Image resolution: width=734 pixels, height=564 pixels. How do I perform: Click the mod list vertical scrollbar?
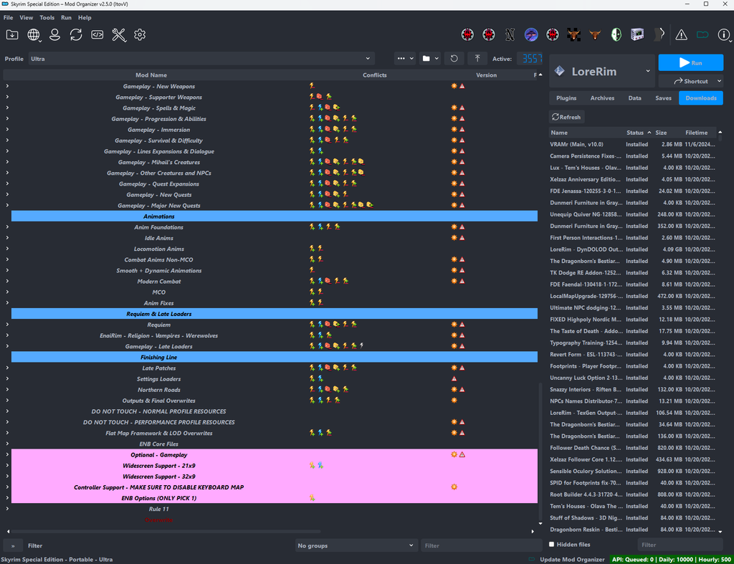540,451
